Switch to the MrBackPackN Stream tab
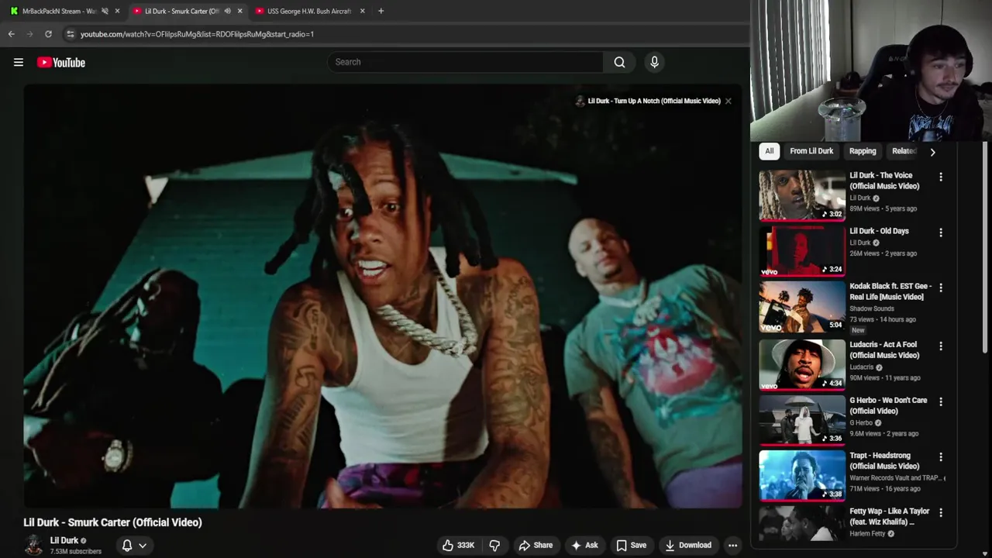The width and height of the screenshot is (992, 558). click(x=59, y=11)
